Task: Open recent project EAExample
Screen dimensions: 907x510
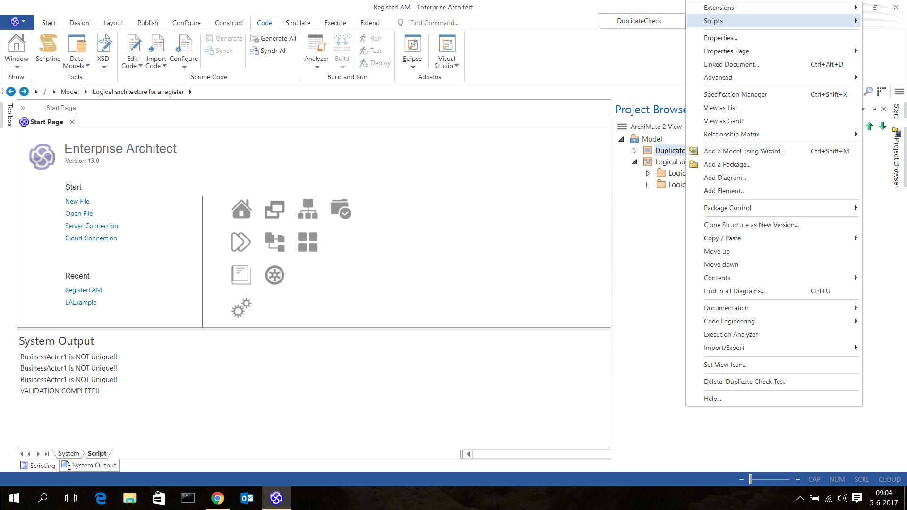Action: click(x=81, y=302)
